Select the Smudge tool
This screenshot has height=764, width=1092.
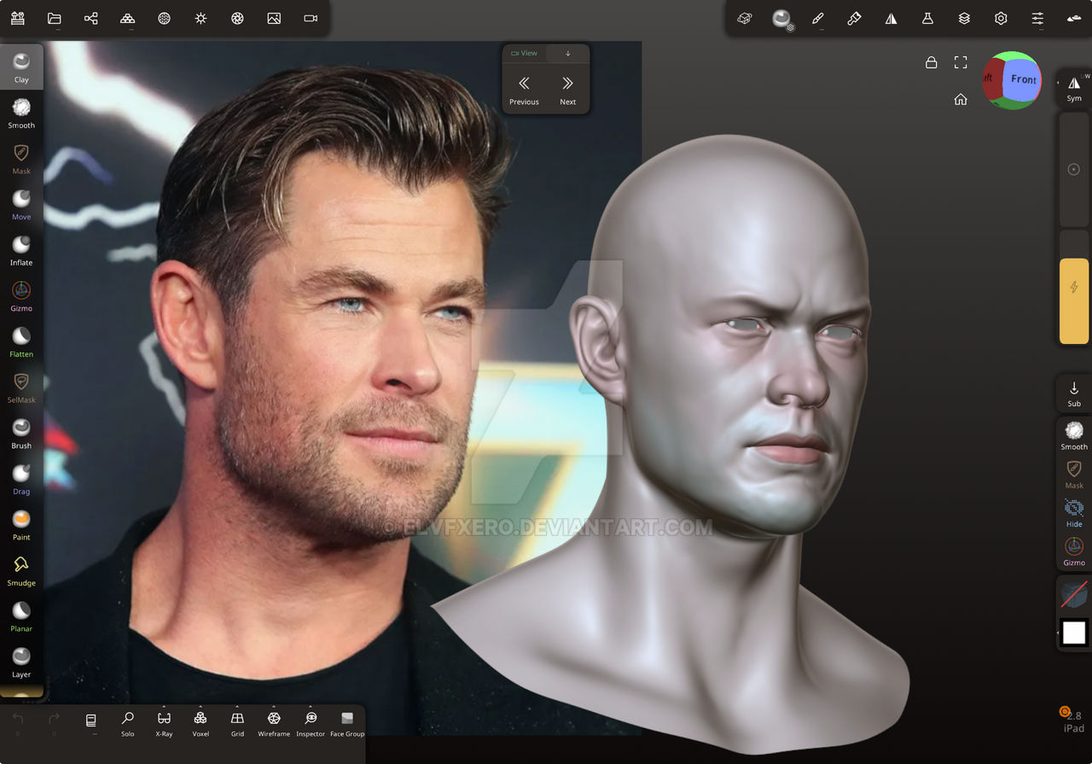point(21,571)
